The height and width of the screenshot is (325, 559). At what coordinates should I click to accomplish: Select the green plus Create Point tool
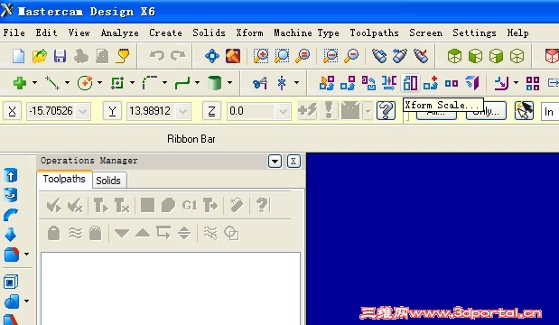[x=20, y=83]
